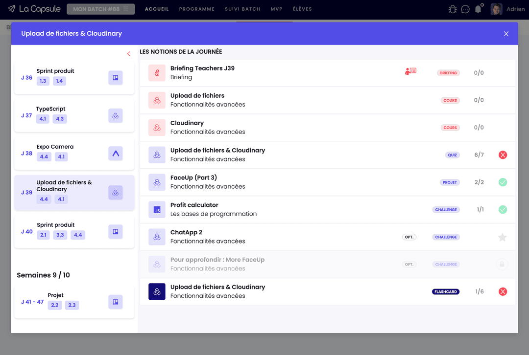
Task: Click the QUIZ tag
Action: click(x=453, y=155)
